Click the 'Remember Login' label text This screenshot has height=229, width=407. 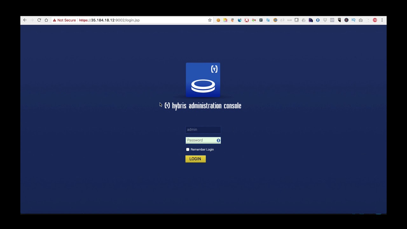202,149
